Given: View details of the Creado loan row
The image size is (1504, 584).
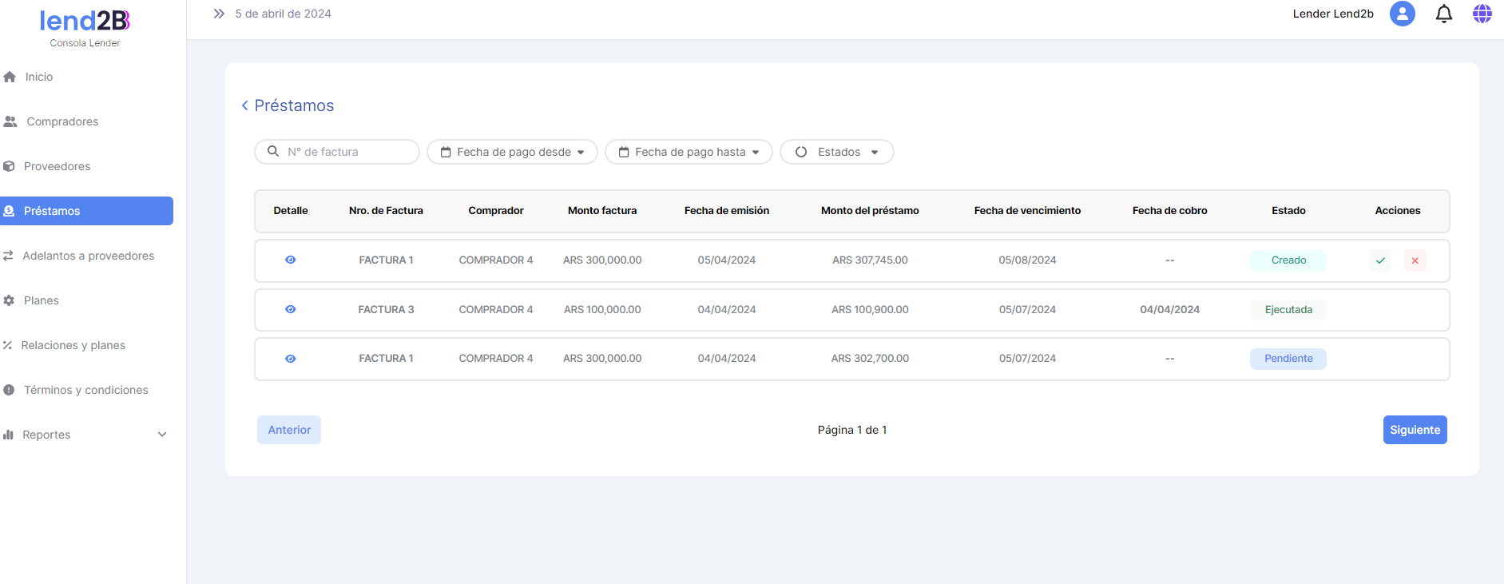Looking at the screenshot, I should coord(291,260).
